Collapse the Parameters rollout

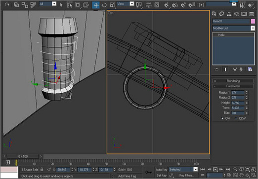(233, 86)
